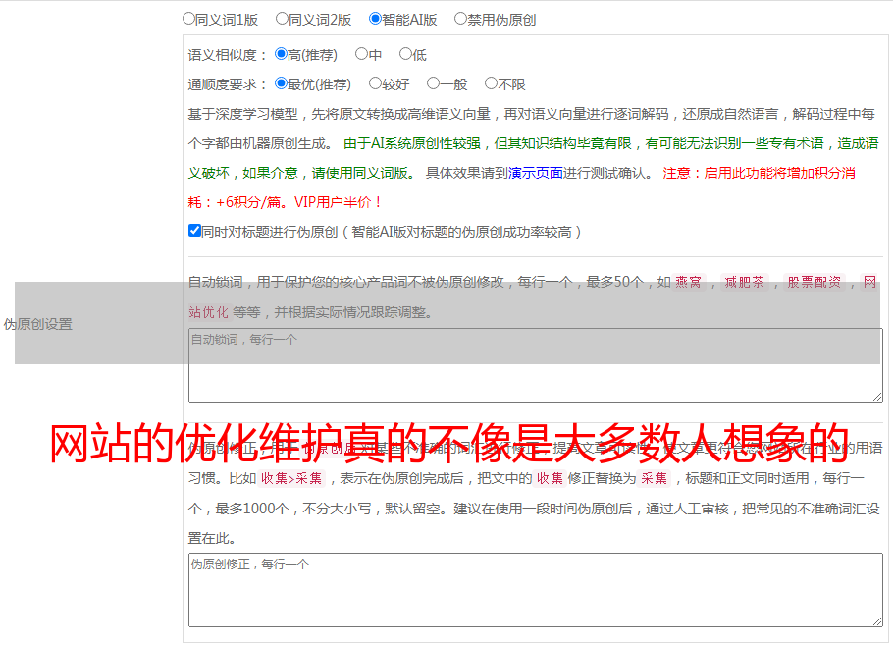894x646 pixels.
Task: Set 通顺度要求 to 较好
Action: [375, 83]
